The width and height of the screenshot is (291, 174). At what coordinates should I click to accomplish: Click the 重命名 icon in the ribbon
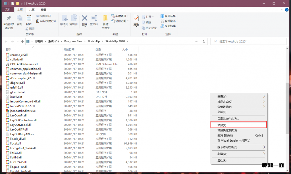pyautogui.click(x=94, y=19)
